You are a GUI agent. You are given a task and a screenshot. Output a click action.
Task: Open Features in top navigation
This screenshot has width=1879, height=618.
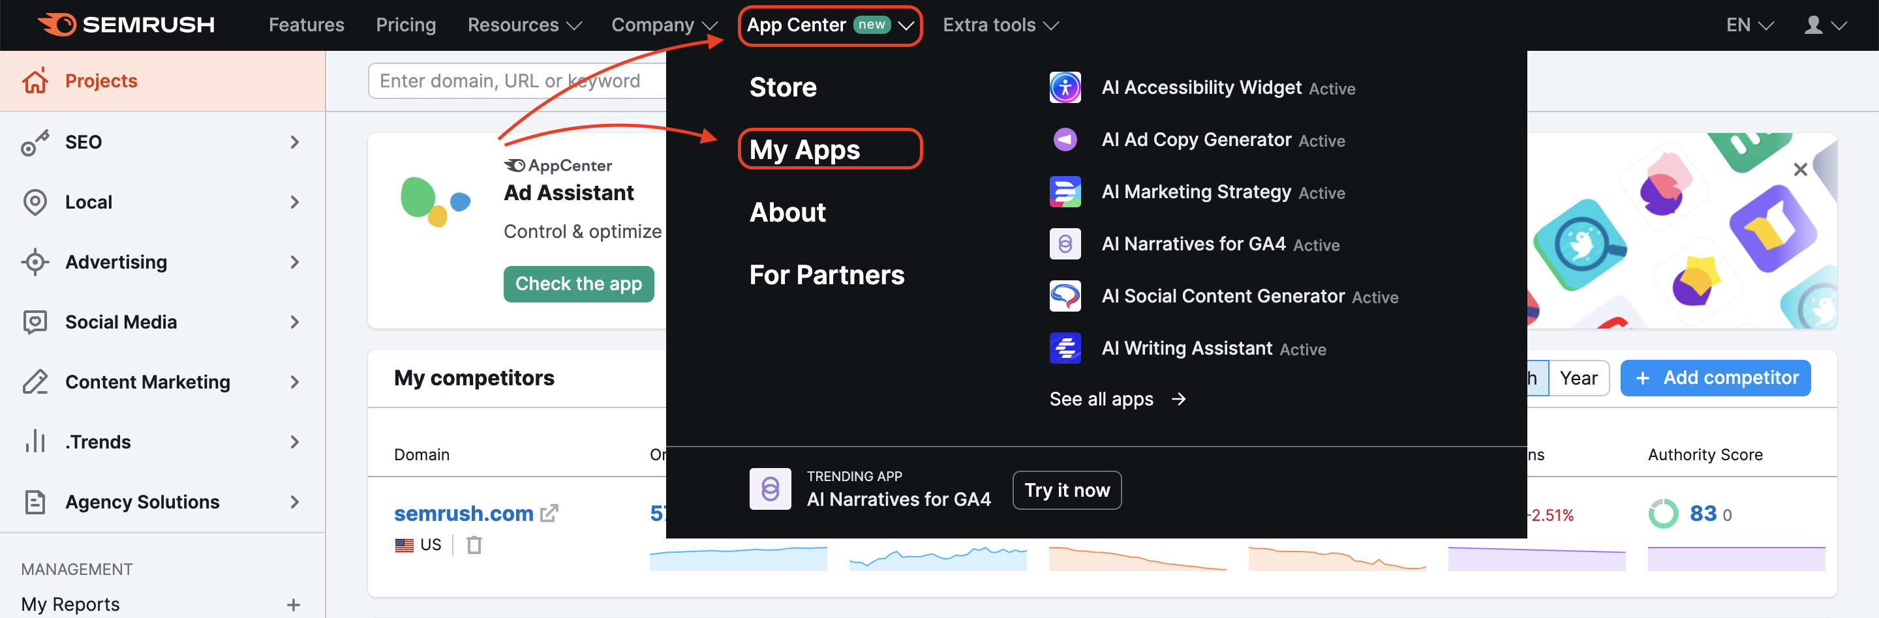click(307, 25)
